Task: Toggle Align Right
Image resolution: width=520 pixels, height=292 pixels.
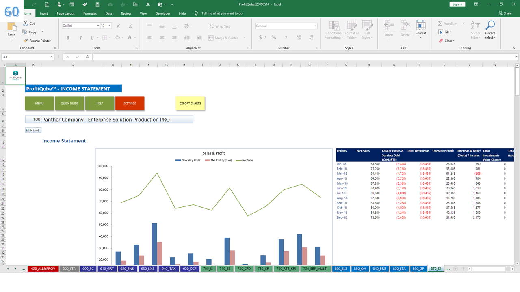Action: pos(173,38)
